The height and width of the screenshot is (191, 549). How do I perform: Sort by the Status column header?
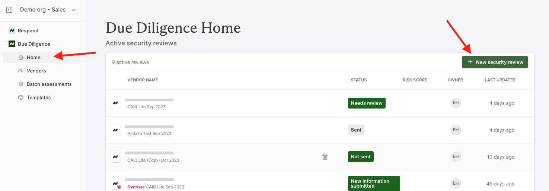coord(359,80)
